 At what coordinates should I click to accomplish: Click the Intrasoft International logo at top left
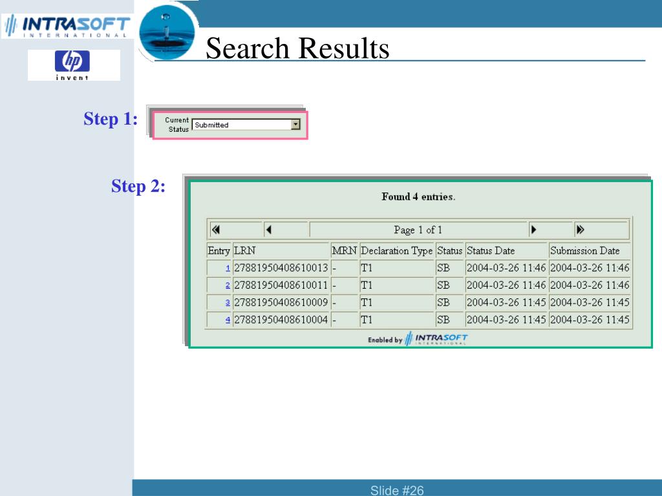[x=67, y=26]
